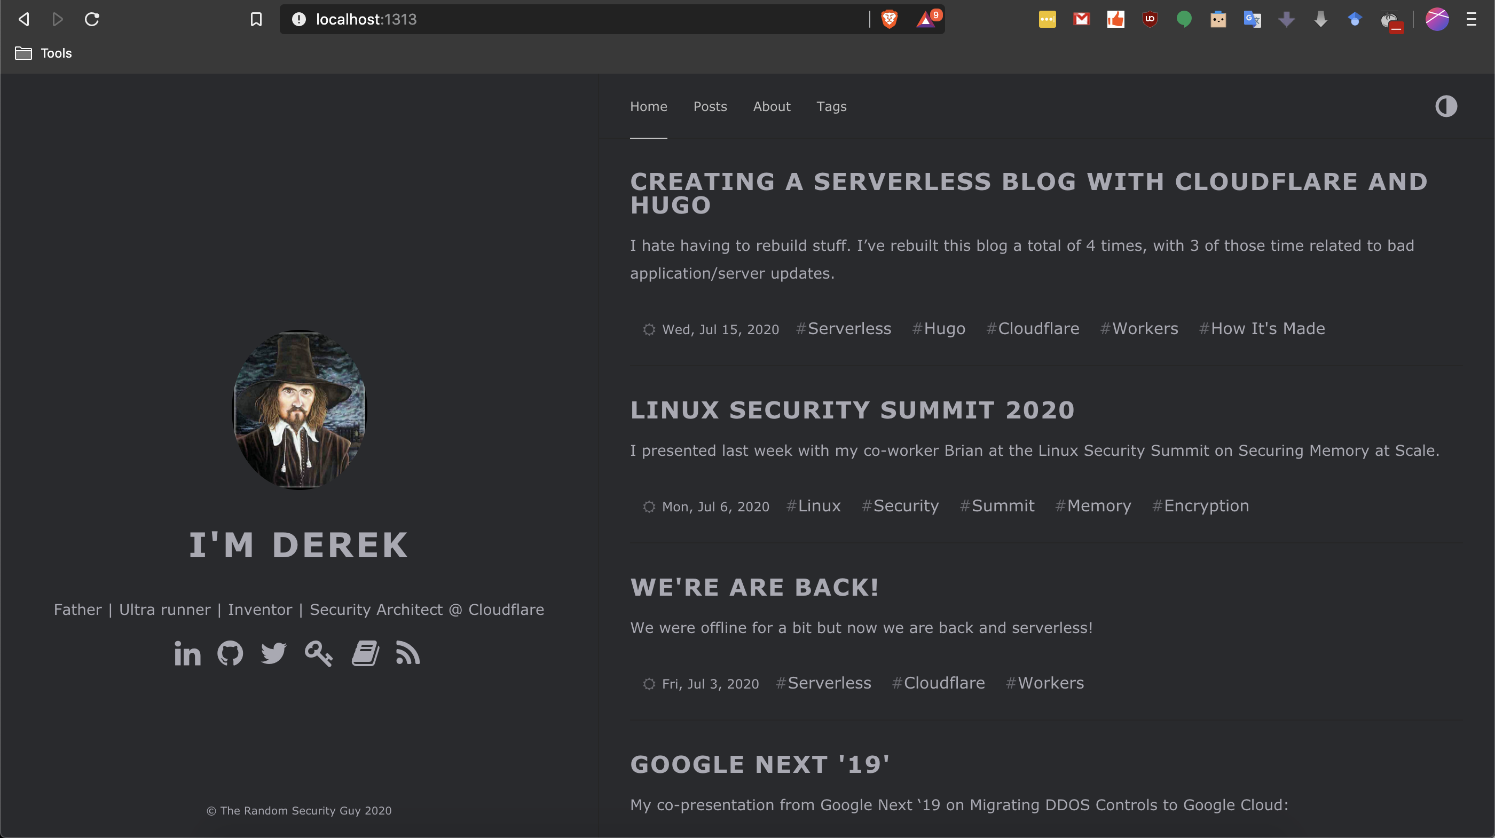The width and height of the screenshot is (1495, 838).
Task: Click the Father | Ultra runner tagline
Action: 299,610
